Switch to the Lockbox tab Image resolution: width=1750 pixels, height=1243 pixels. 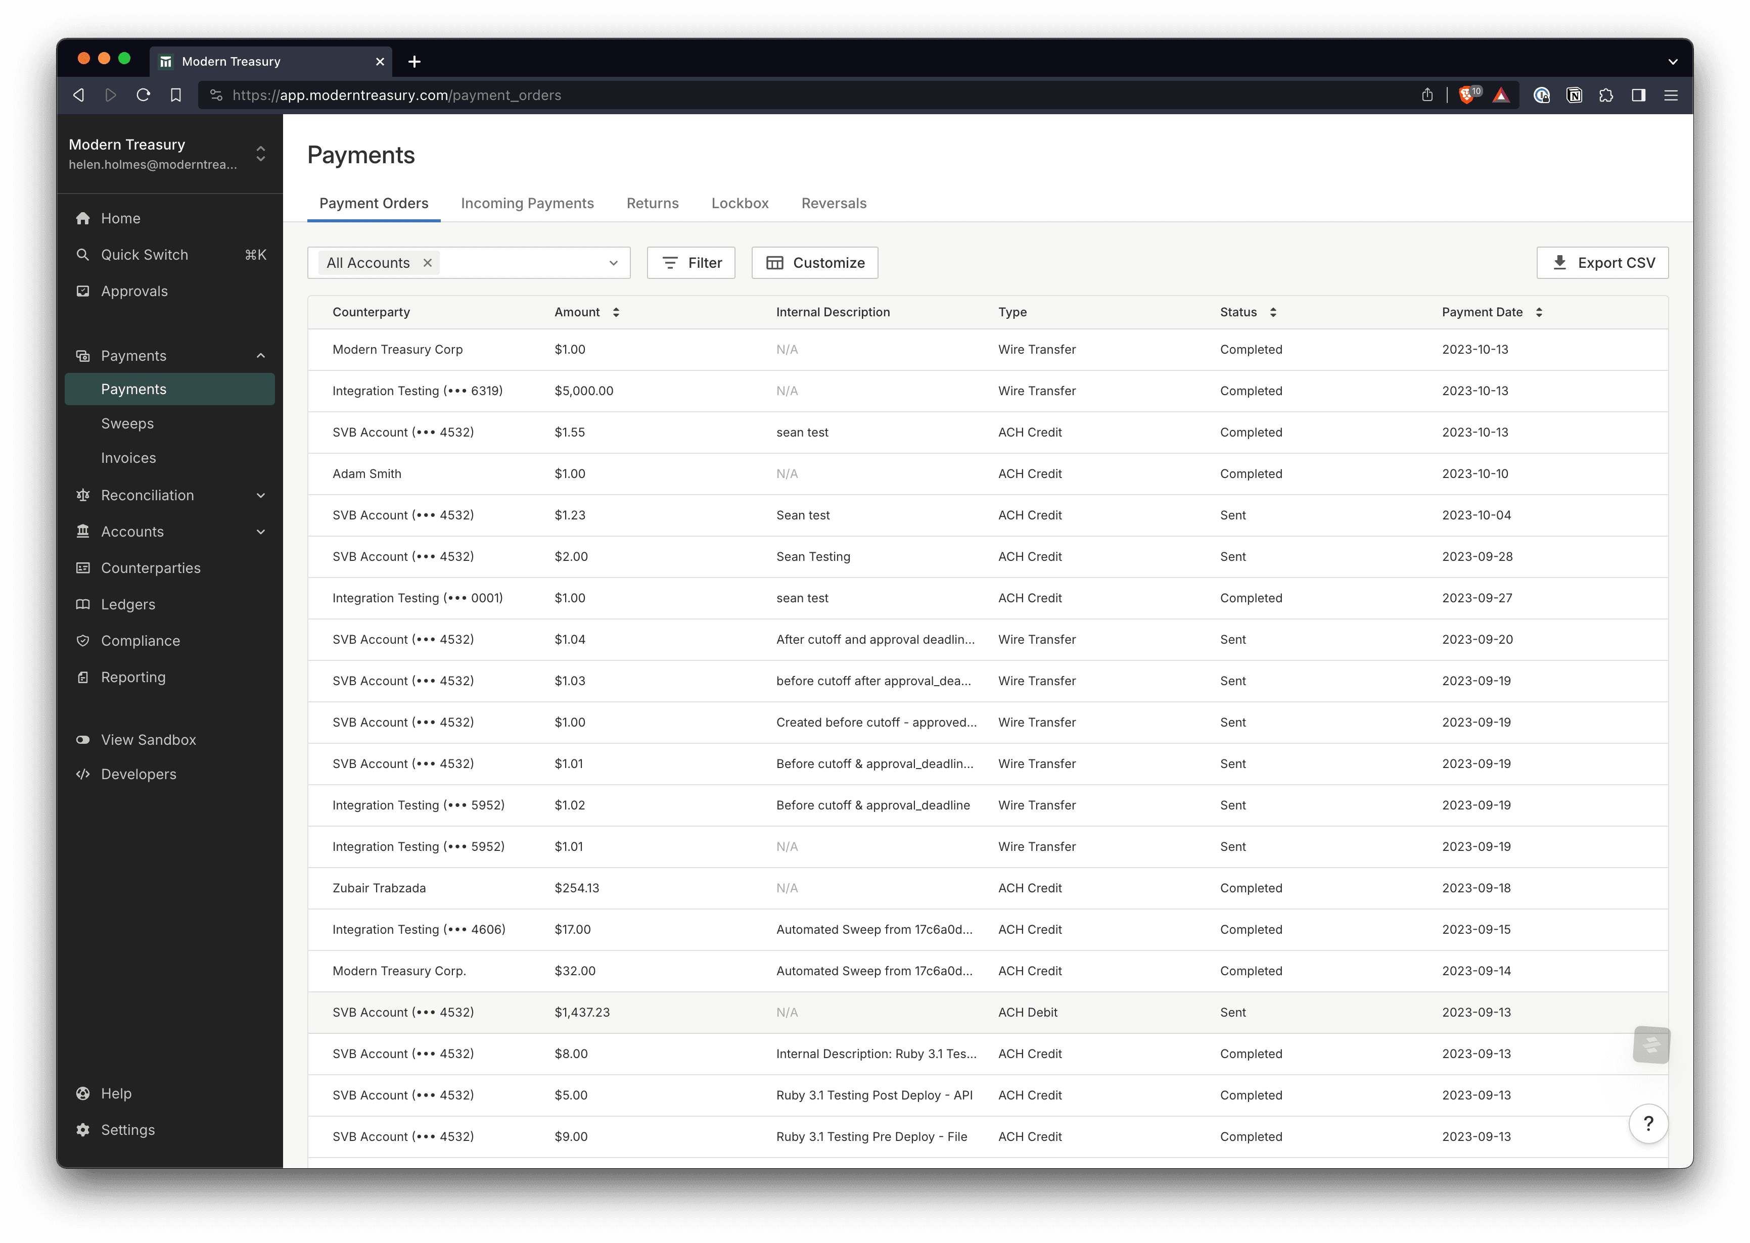coord(740,203)
